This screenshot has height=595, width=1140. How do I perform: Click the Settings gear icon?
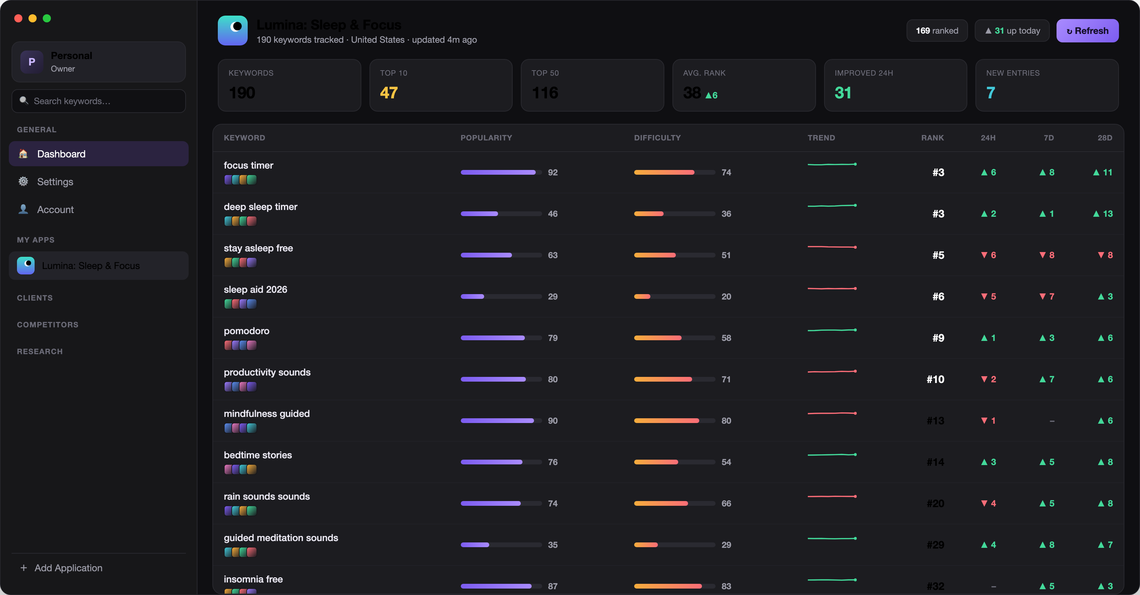[x=23, y=181]
